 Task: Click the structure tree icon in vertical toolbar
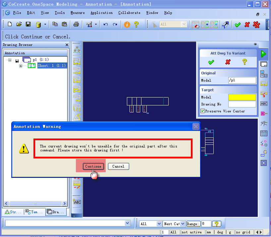77,50
